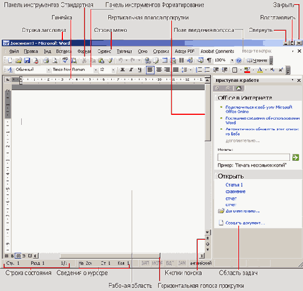The image size is (303, 291).
Task: Click the Paste clipboard icon
Action: 101,61
